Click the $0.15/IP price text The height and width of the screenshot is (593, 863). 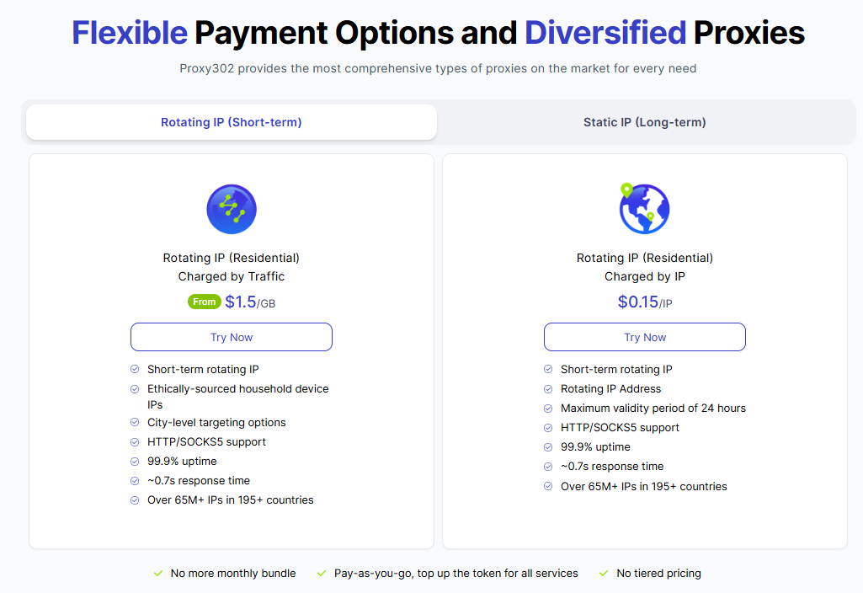click(x=644, y=302)
